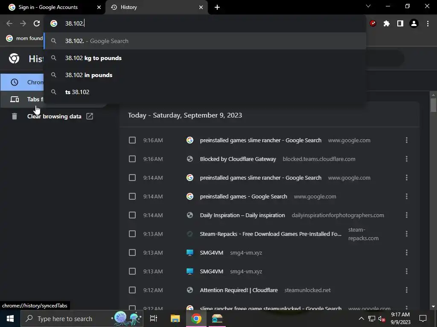The width and height of the screenshot is (437, 327).
Task: Open more actions for preinstalled games - Google Search
Action: (x=407, y=196)
